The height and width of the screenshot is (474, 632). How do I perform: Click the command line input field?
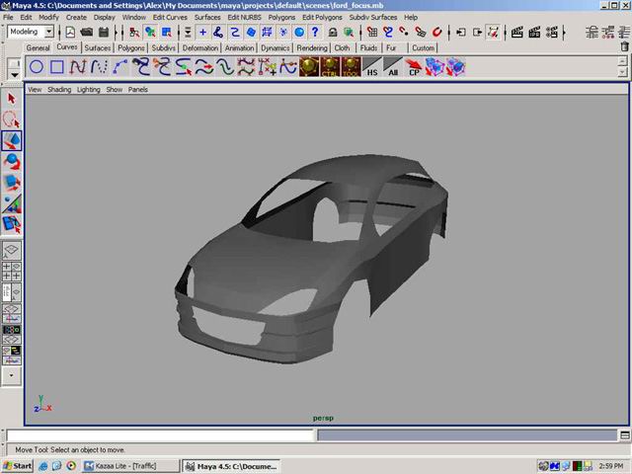160,434
